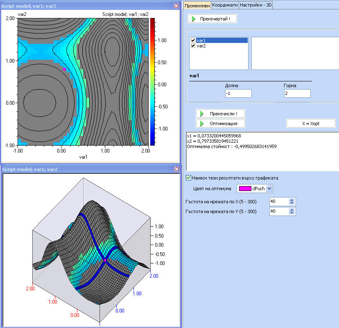The height and width of the screenshot is (328, 339).
Task: Select the Променливи tab
Action: [x=197, y=5]
